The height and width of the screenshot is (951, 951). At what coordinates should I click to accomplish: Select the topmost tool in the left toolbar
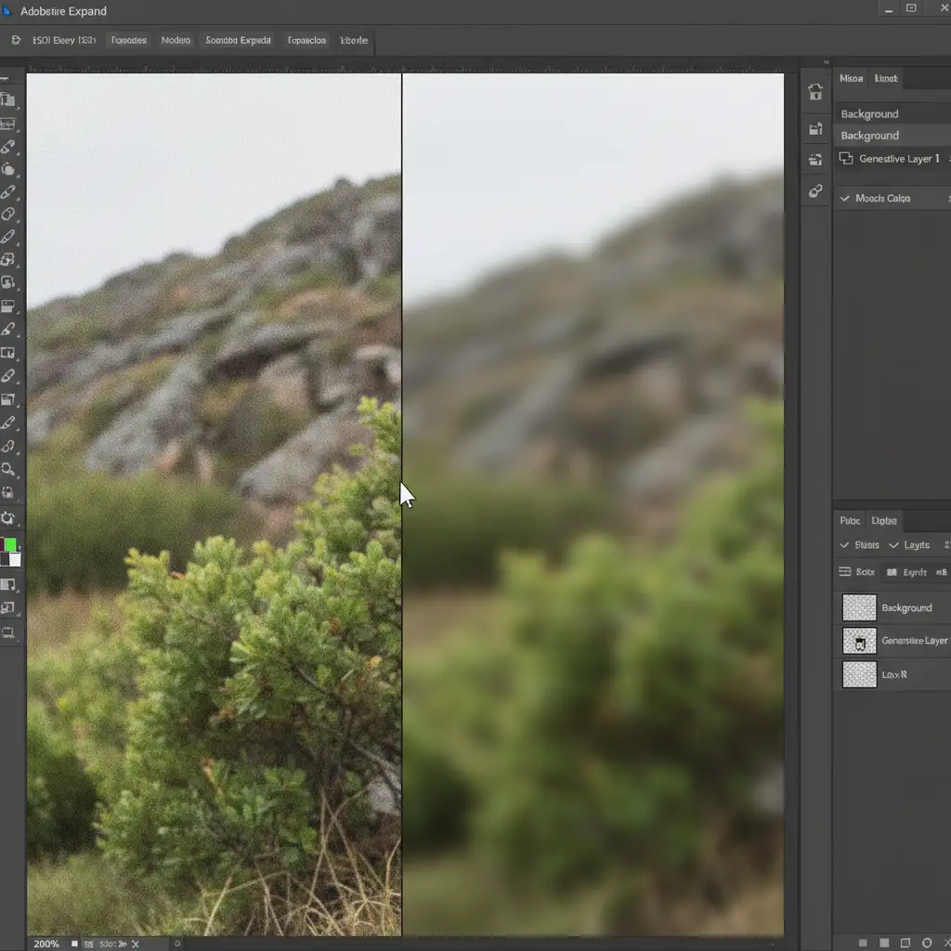click(x=8, y=99)
